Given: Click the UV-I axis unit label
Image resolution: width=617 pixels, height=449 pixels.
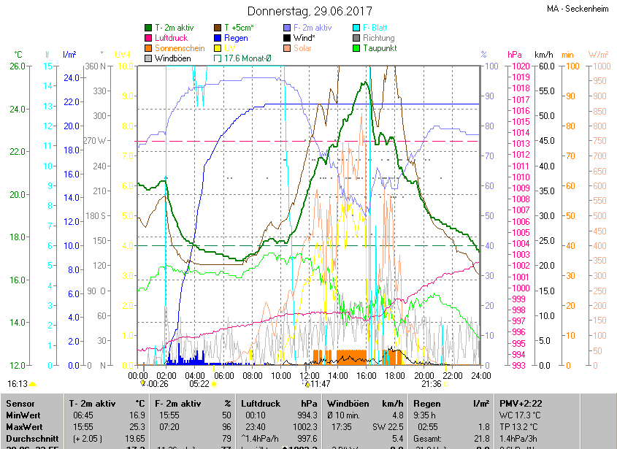Looking at the screenshot, I should click(x=122, y=55).
